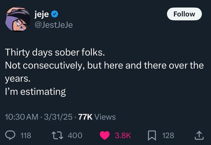
Task: Follow the jeje account
Action: pyautogui.click(x=184, y=14)
